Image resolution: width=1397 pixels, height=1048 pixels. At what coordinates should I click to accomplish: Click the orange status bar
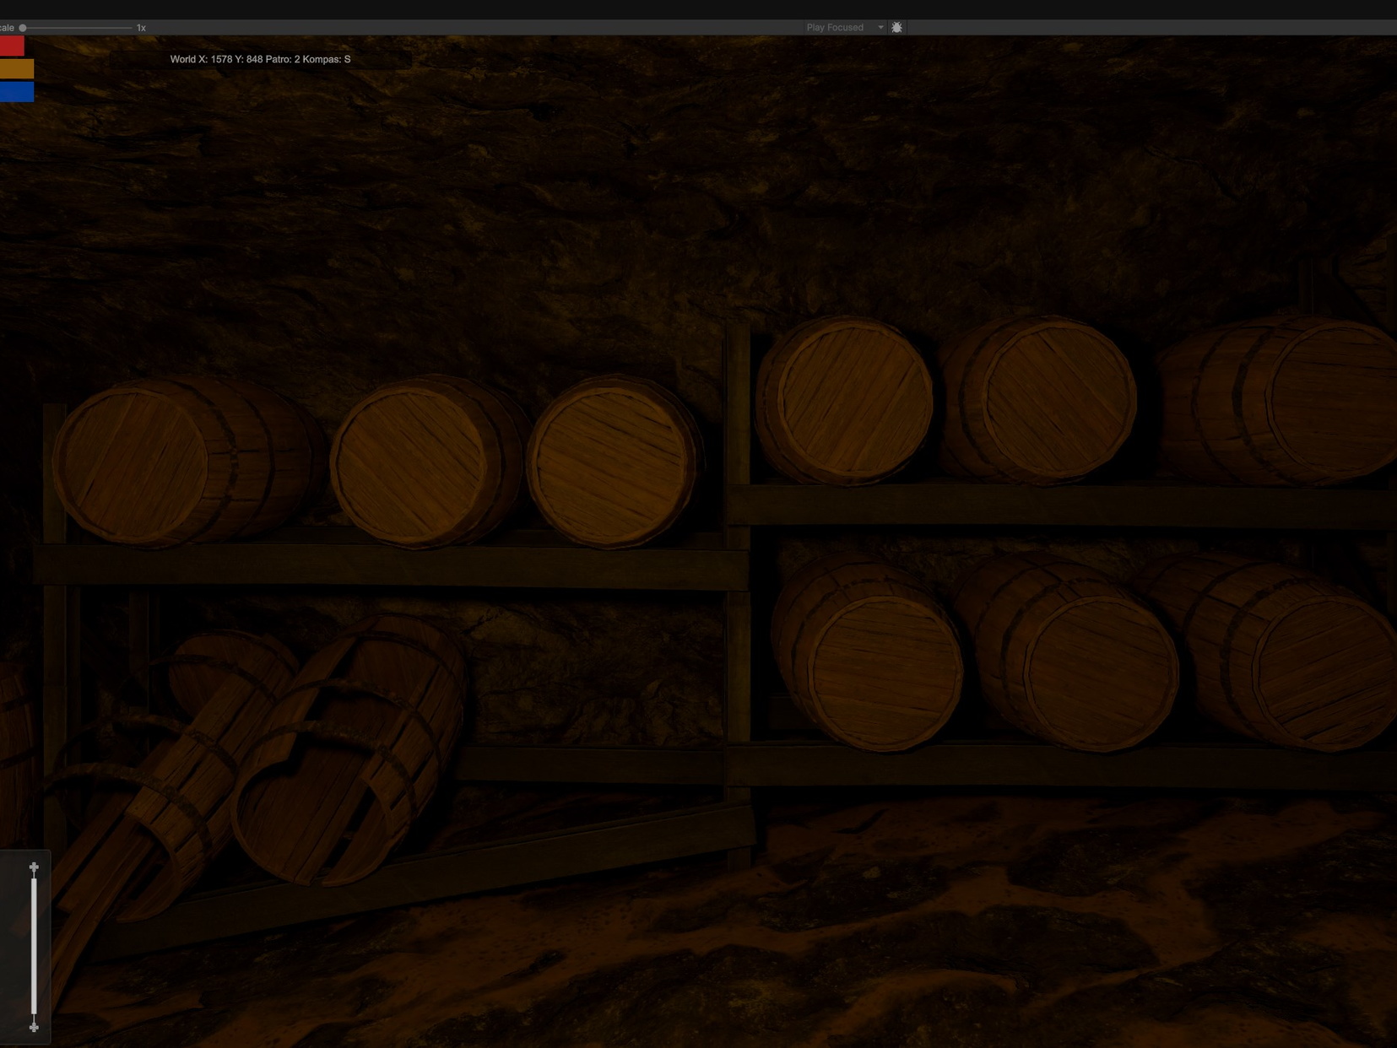click(17, 68)
